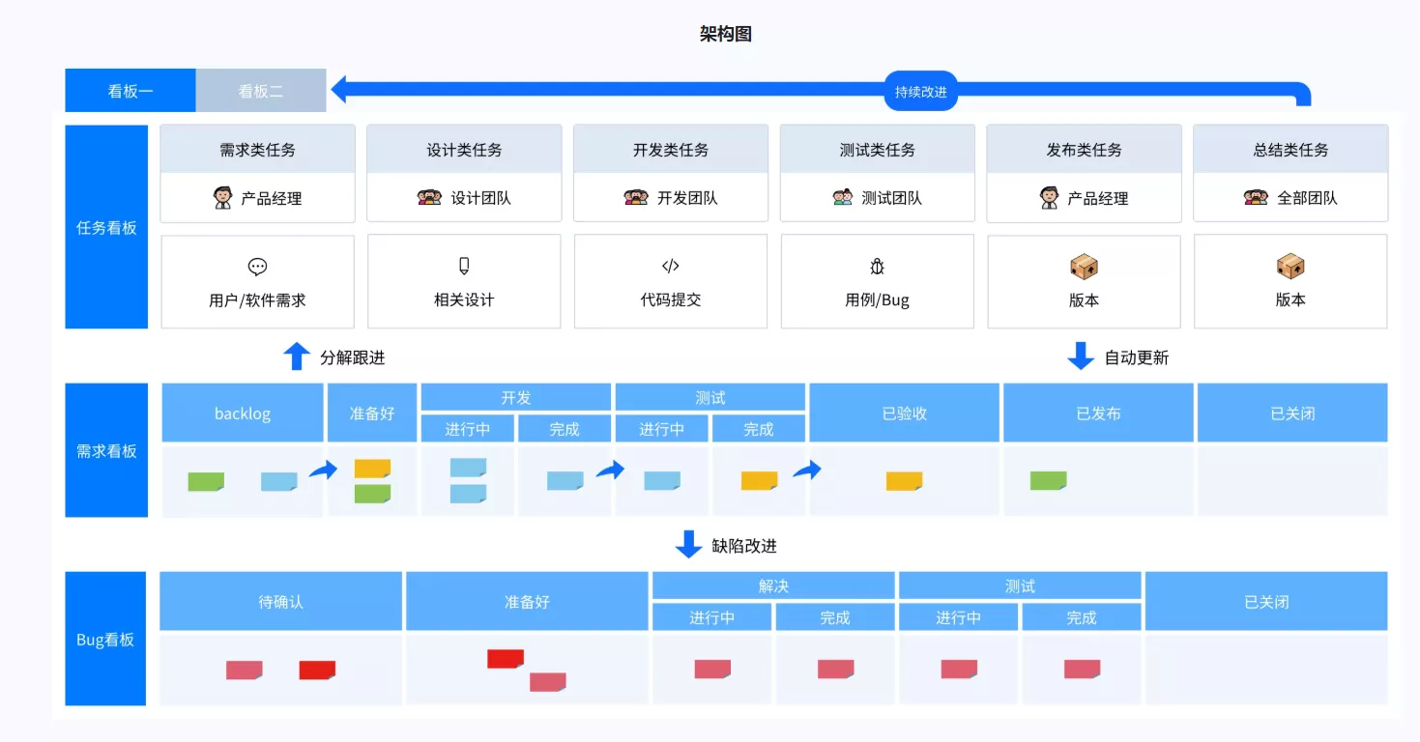Select the 解决 group header in Bug看板

[x=773, y=585]
